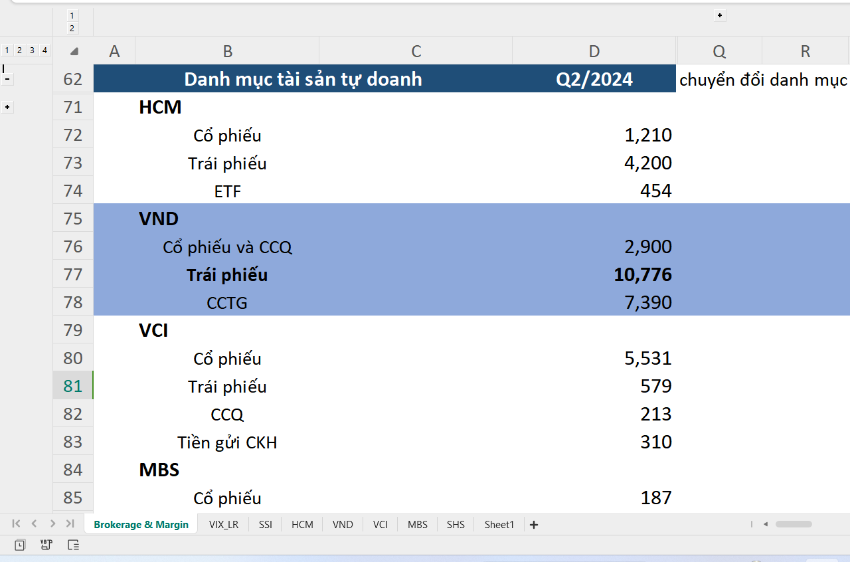Select the Brokerage & Margin sheet tab
Screen dimensions: 850x562
pos(141,524)
